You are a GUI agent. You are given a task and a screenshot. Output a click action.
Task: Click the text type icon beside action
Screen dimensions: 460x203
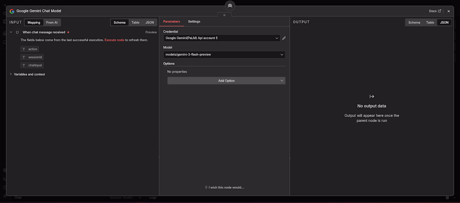24,49
